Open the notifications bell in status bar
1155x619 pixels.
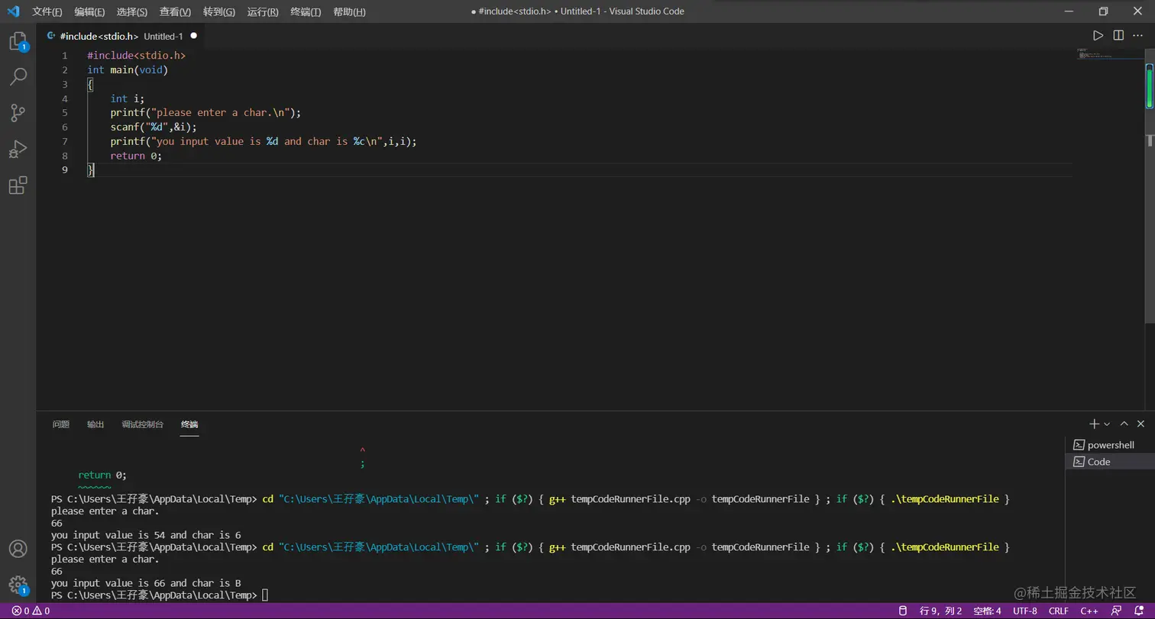coord(1138,611)
